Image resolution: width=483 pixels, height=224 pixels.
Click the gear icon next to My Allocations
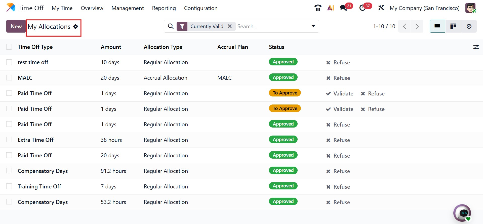(76, 27)
